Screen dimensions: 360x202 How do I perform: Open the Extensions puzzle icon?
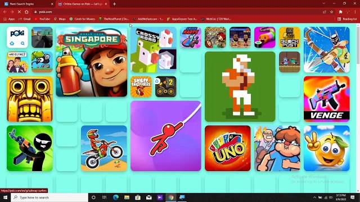pyautogui.click(x=340, y=12)
